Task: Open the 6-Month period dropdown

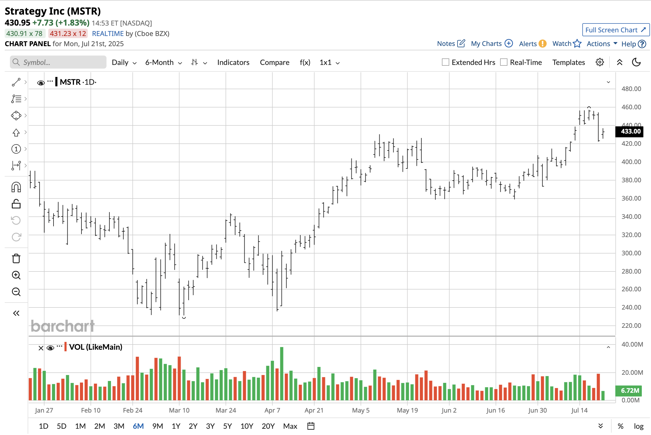Action: 163,62
